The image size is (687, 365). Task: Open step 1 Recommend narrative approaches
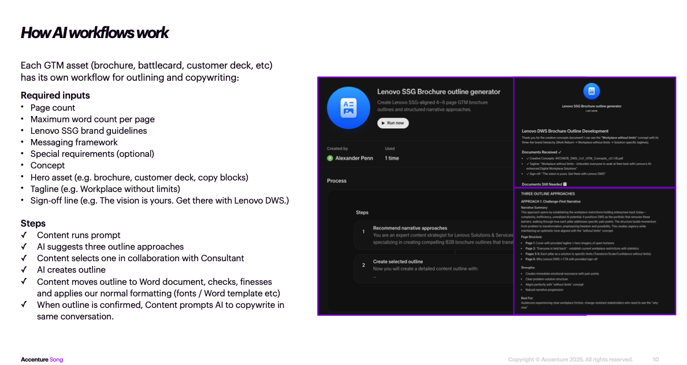[x=434, y=235]
